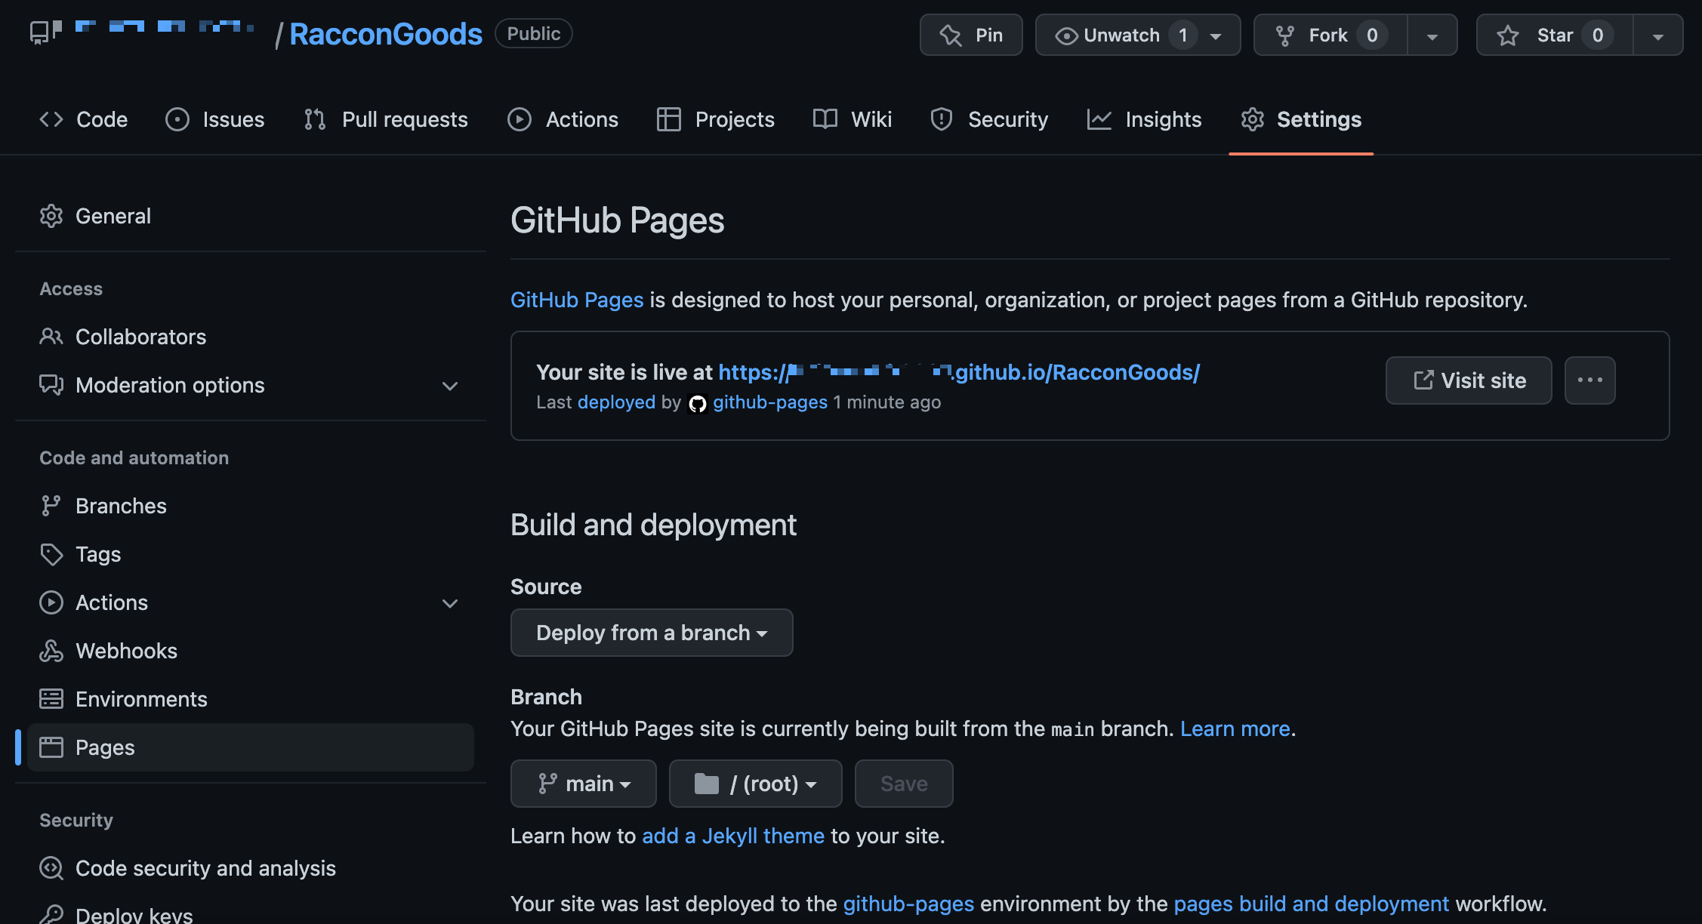Viewport: 1702px width, 924px height.
Task: Pin the repository
Action: coord(971,35)
